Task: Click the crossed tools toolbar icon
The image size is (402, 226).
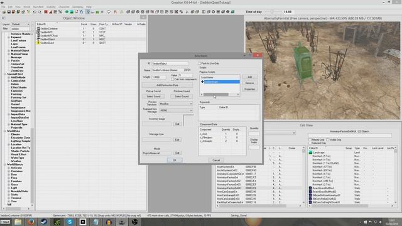Action: (x=176, y=12)
